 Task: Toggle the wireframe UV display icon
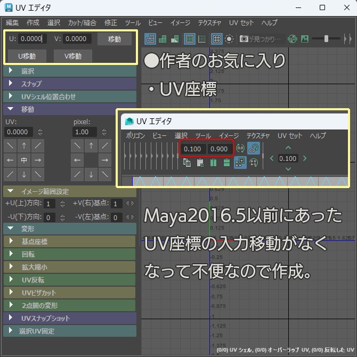point(150,39)
